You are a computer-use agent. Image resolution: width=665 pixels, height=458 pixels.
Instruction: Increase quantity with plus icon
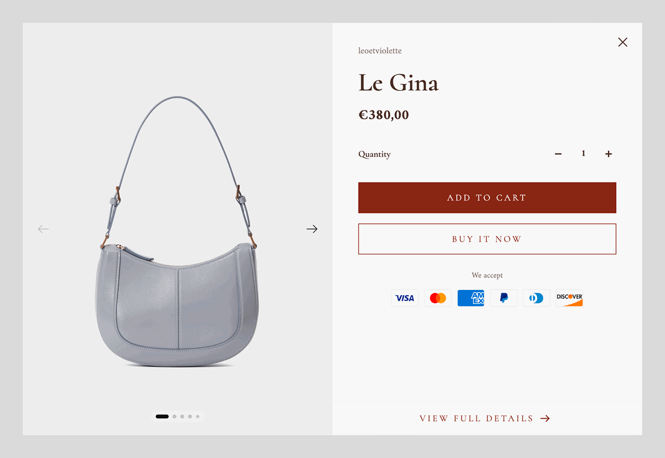point(608,154)
